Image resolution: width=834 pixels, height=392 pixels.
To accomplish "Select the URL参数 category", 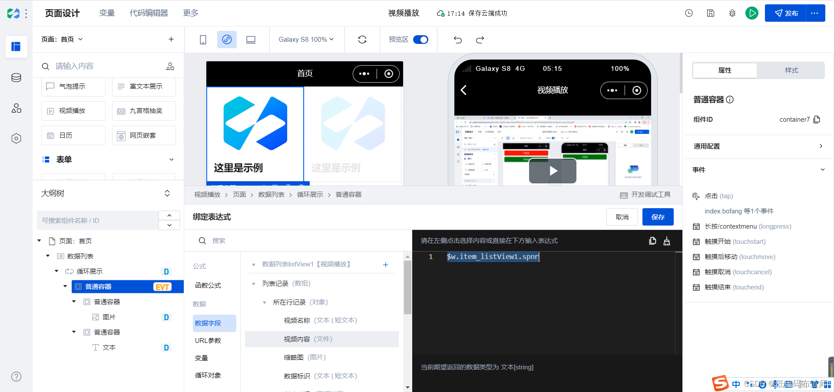I will click(208, 341).
